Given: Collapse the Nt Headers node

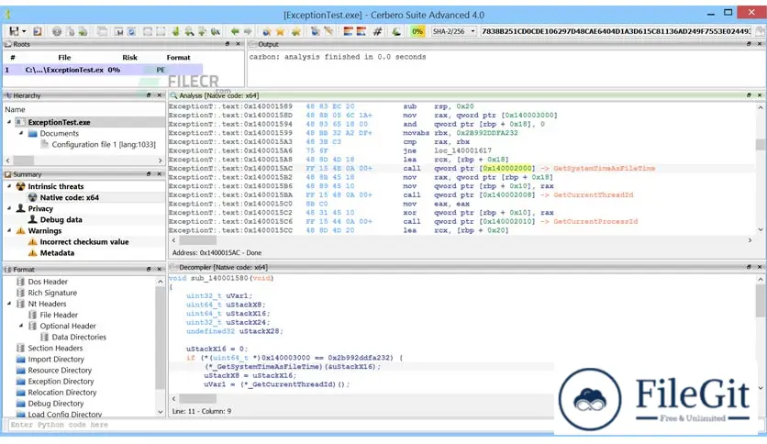Looking at the screenshot, I should pyautogui.click(x=9, y=304).
